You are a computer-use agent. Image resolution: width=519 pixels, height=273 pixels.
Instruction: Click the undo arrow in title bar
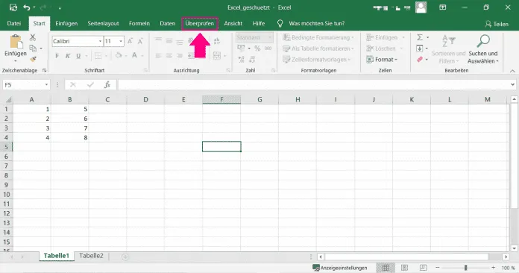[x=27, y=7]
